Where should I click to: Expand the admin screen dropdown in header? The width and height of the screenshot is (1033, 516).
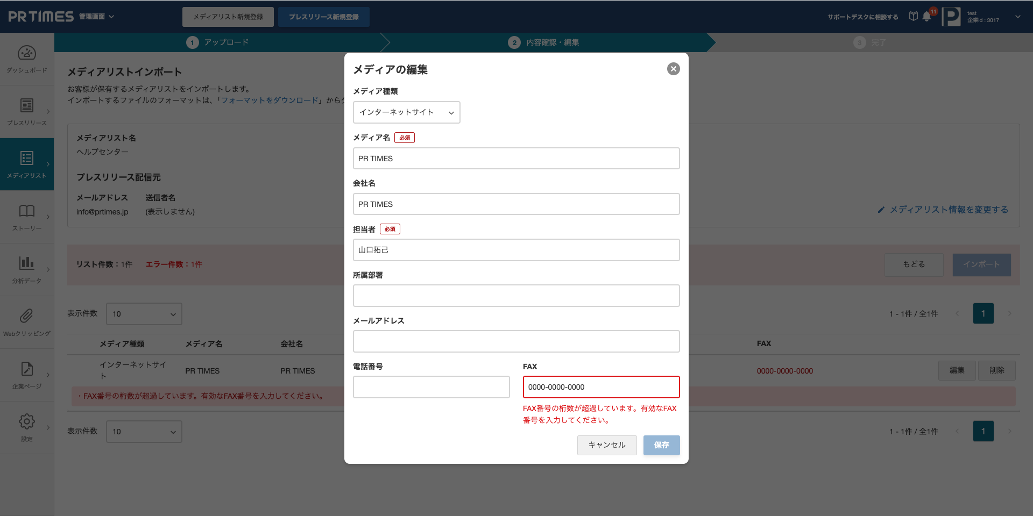(111, 17)
